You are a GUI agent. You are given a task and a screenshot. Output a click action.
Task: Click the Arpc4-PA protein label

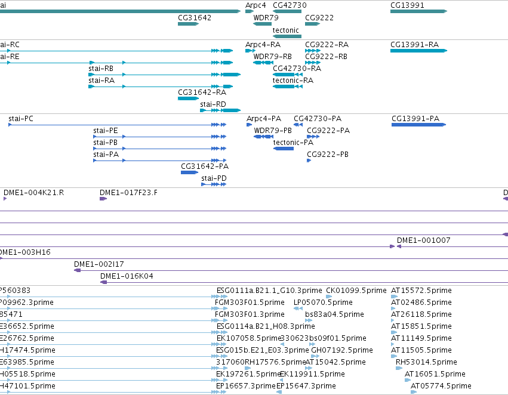pyautogui.click(x=264, y=119)
